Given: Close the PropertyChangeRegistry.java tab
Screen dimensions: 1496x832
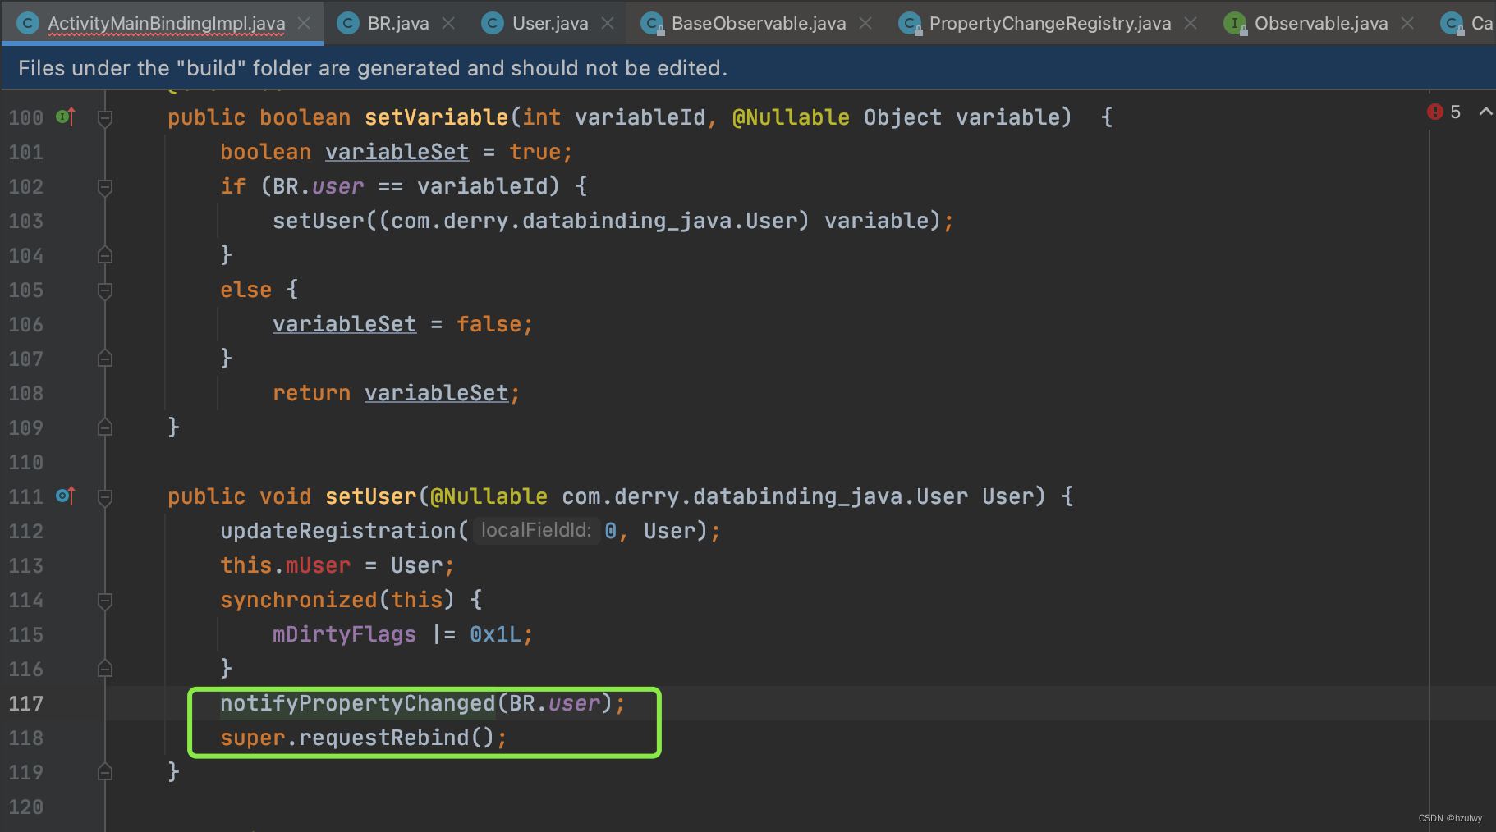Looking at the screenshot, I should tap(1191, 23).
